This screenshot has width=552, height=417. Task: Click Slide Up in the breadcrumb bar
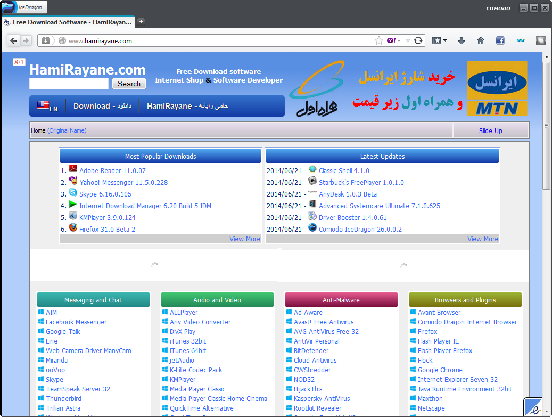(x=490, y=130)
